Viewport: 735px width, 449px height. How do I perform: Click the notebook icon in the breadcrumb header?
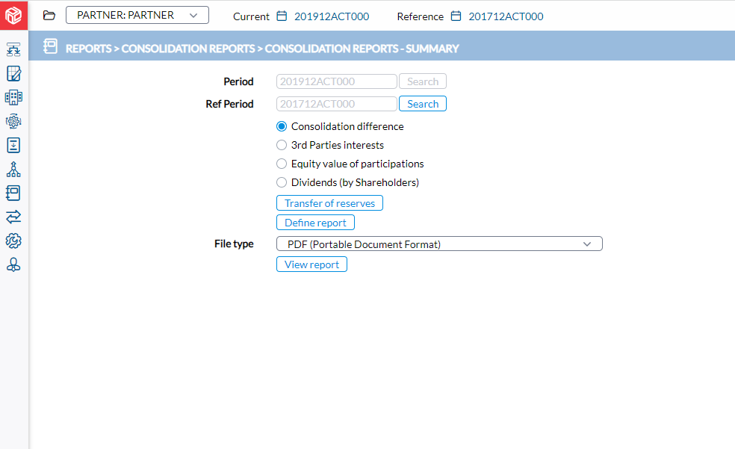click(51, 46)
